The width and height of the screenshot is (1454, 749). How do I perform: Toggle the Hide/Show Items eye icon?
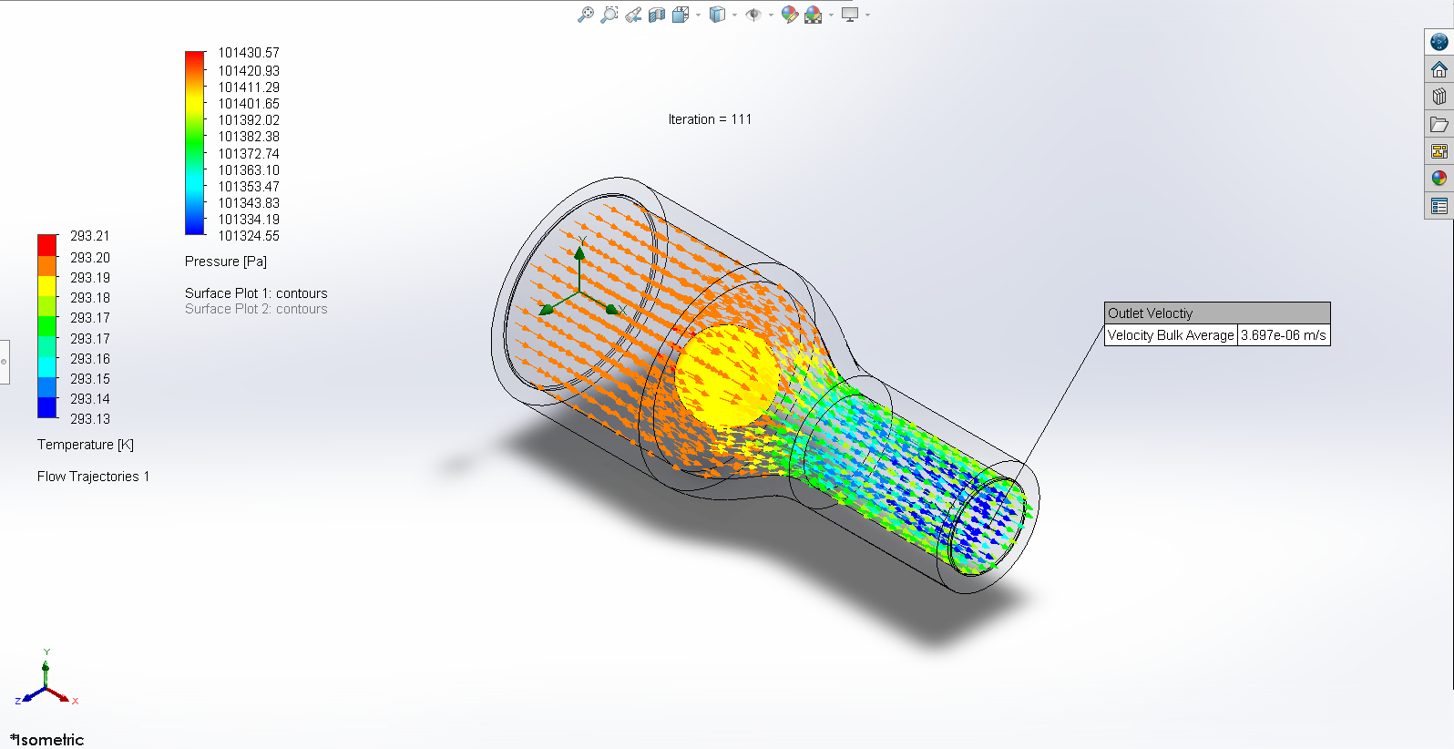(753, 15)
